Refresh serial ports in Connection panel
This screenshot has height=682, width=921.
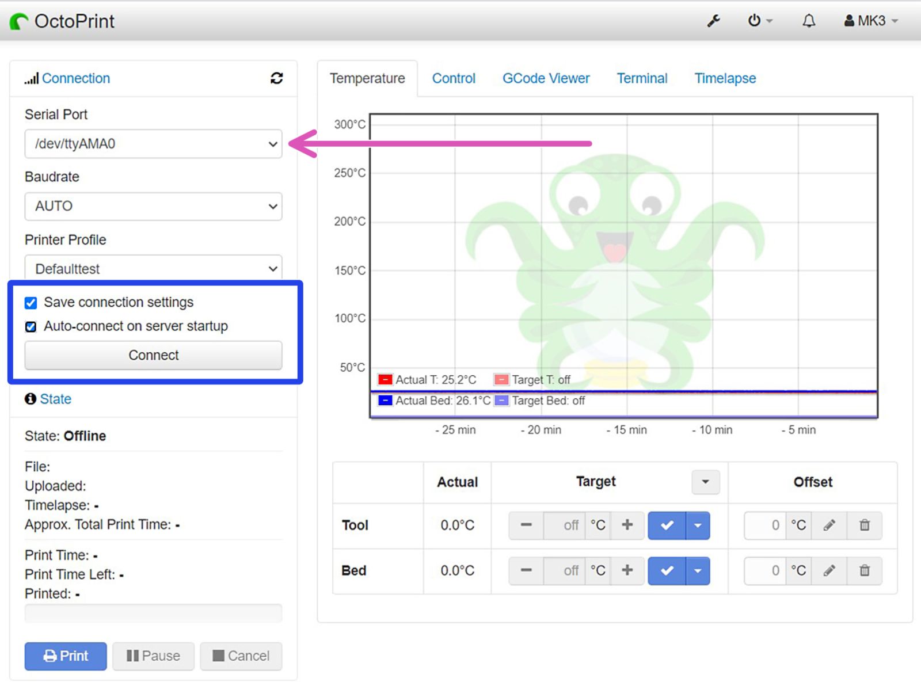point(276,78)
